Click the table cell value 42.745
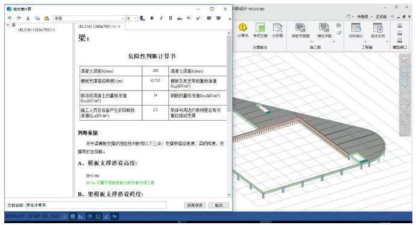Screen dimensions: 416x225 click(155, 81)
